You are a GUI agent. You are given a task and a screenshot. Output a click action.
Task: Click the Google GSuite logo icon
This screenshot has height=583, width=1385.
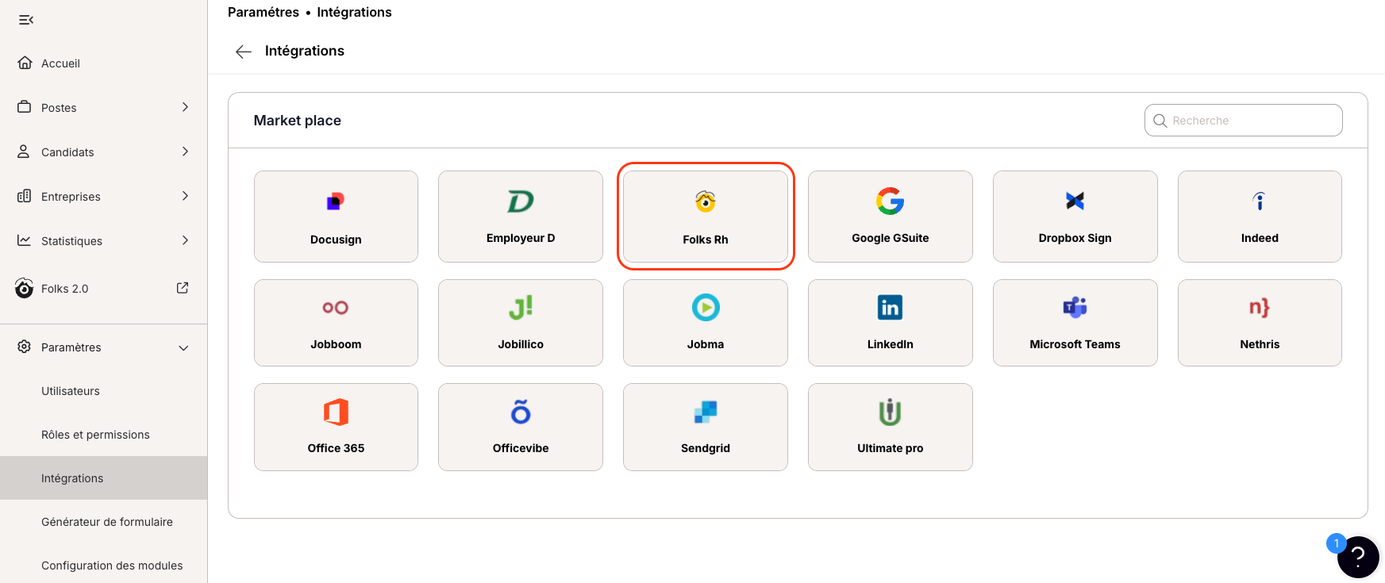point(891,201)
